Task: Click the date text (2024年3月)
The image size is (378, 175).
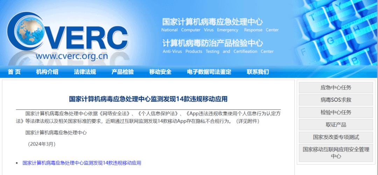Action: [x=42, y=144]
